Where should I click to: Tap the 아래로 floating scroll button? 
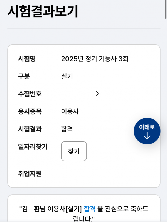[147, 131]
